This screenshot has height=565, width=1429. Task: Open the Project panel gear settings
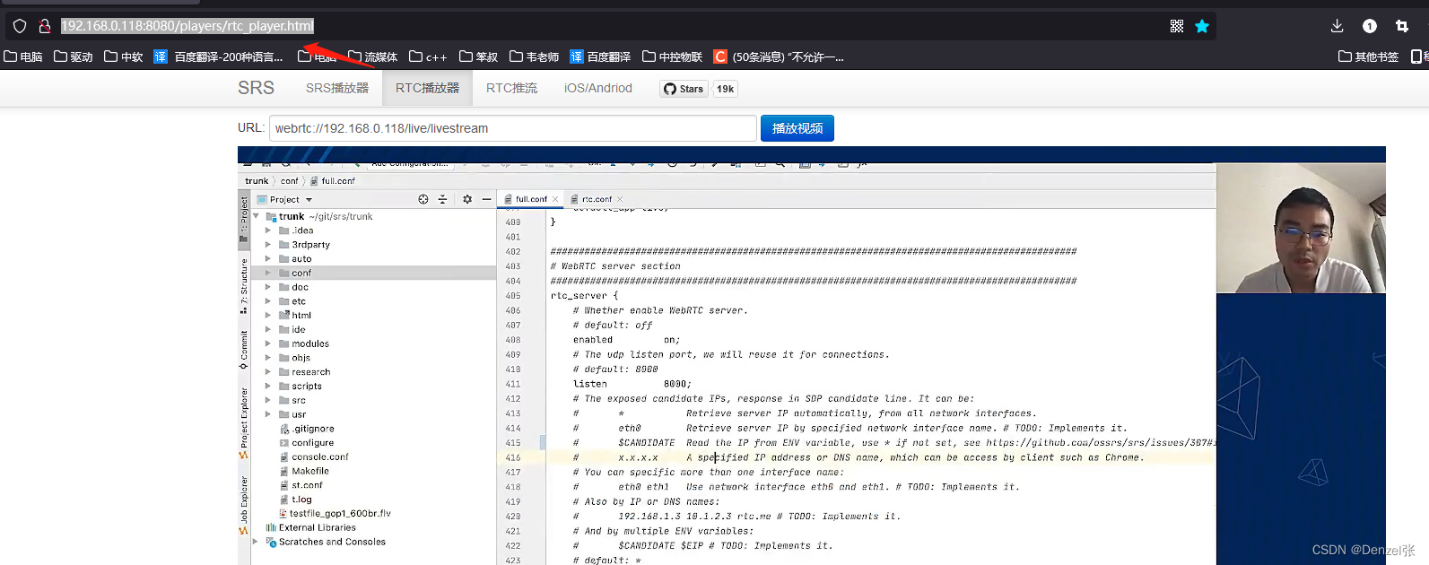tap(466, 199)
